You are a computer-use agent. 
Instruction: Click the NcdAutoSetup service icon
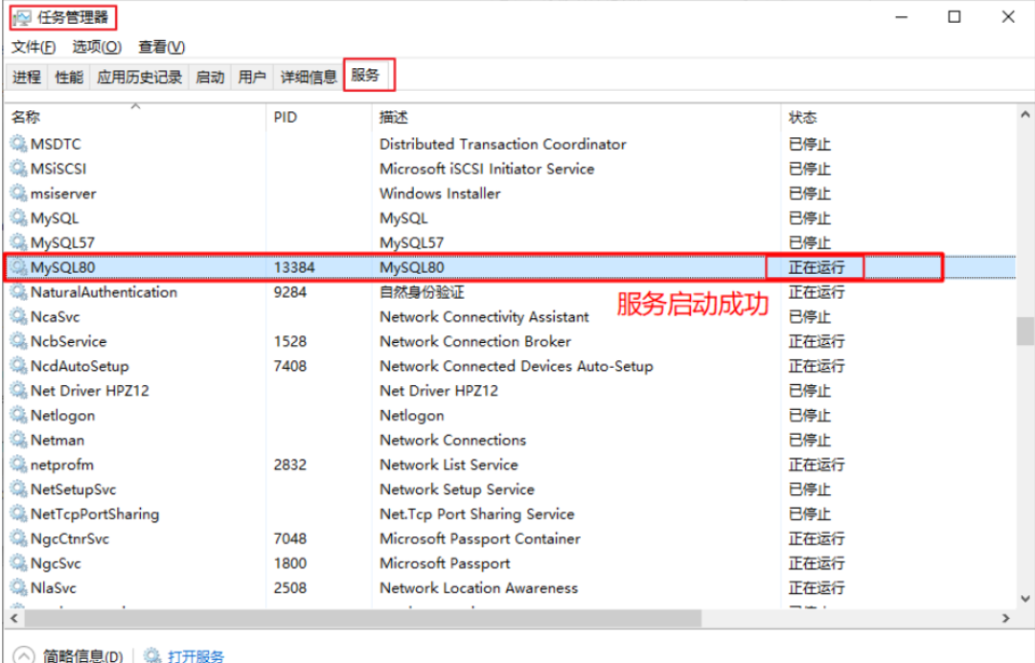(18, 365)
